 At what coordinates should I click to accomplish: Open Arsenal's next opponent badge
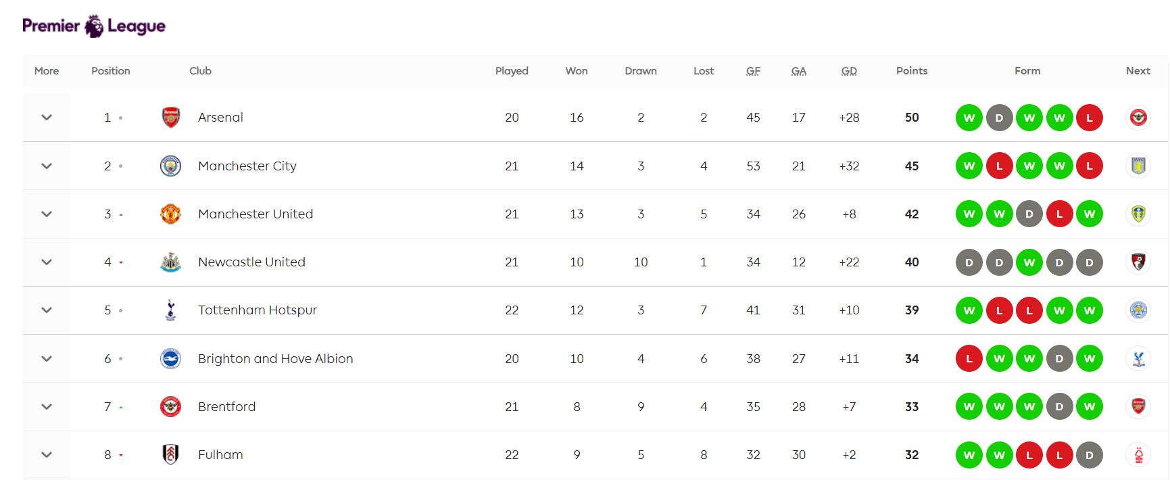tap(1138, 118)
